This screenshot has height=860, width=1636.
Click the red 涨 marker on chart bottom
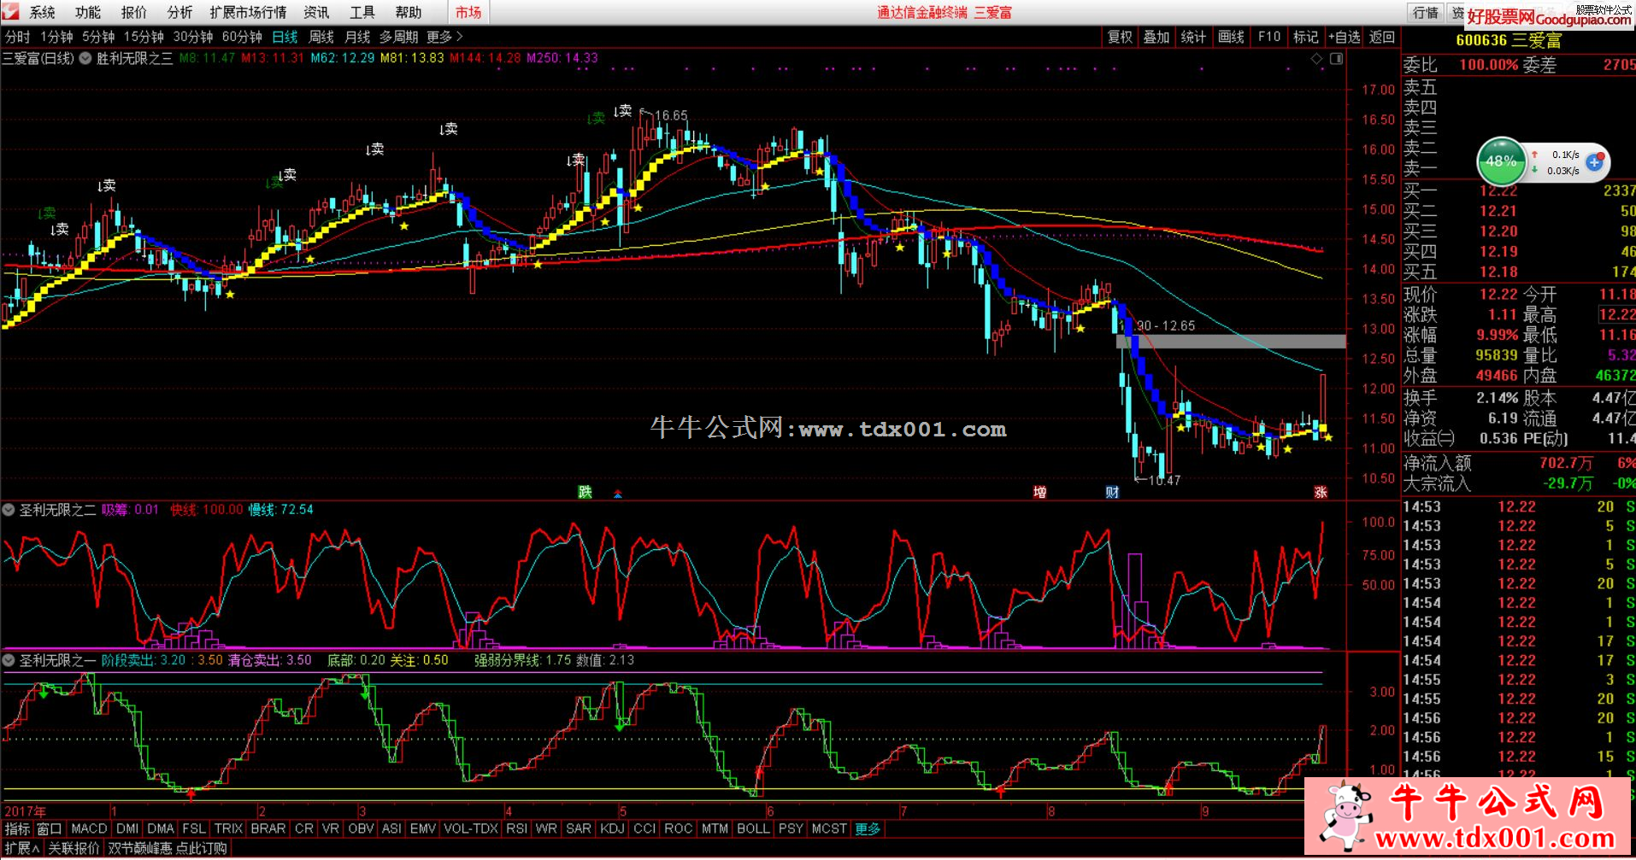coord(1321,492)
